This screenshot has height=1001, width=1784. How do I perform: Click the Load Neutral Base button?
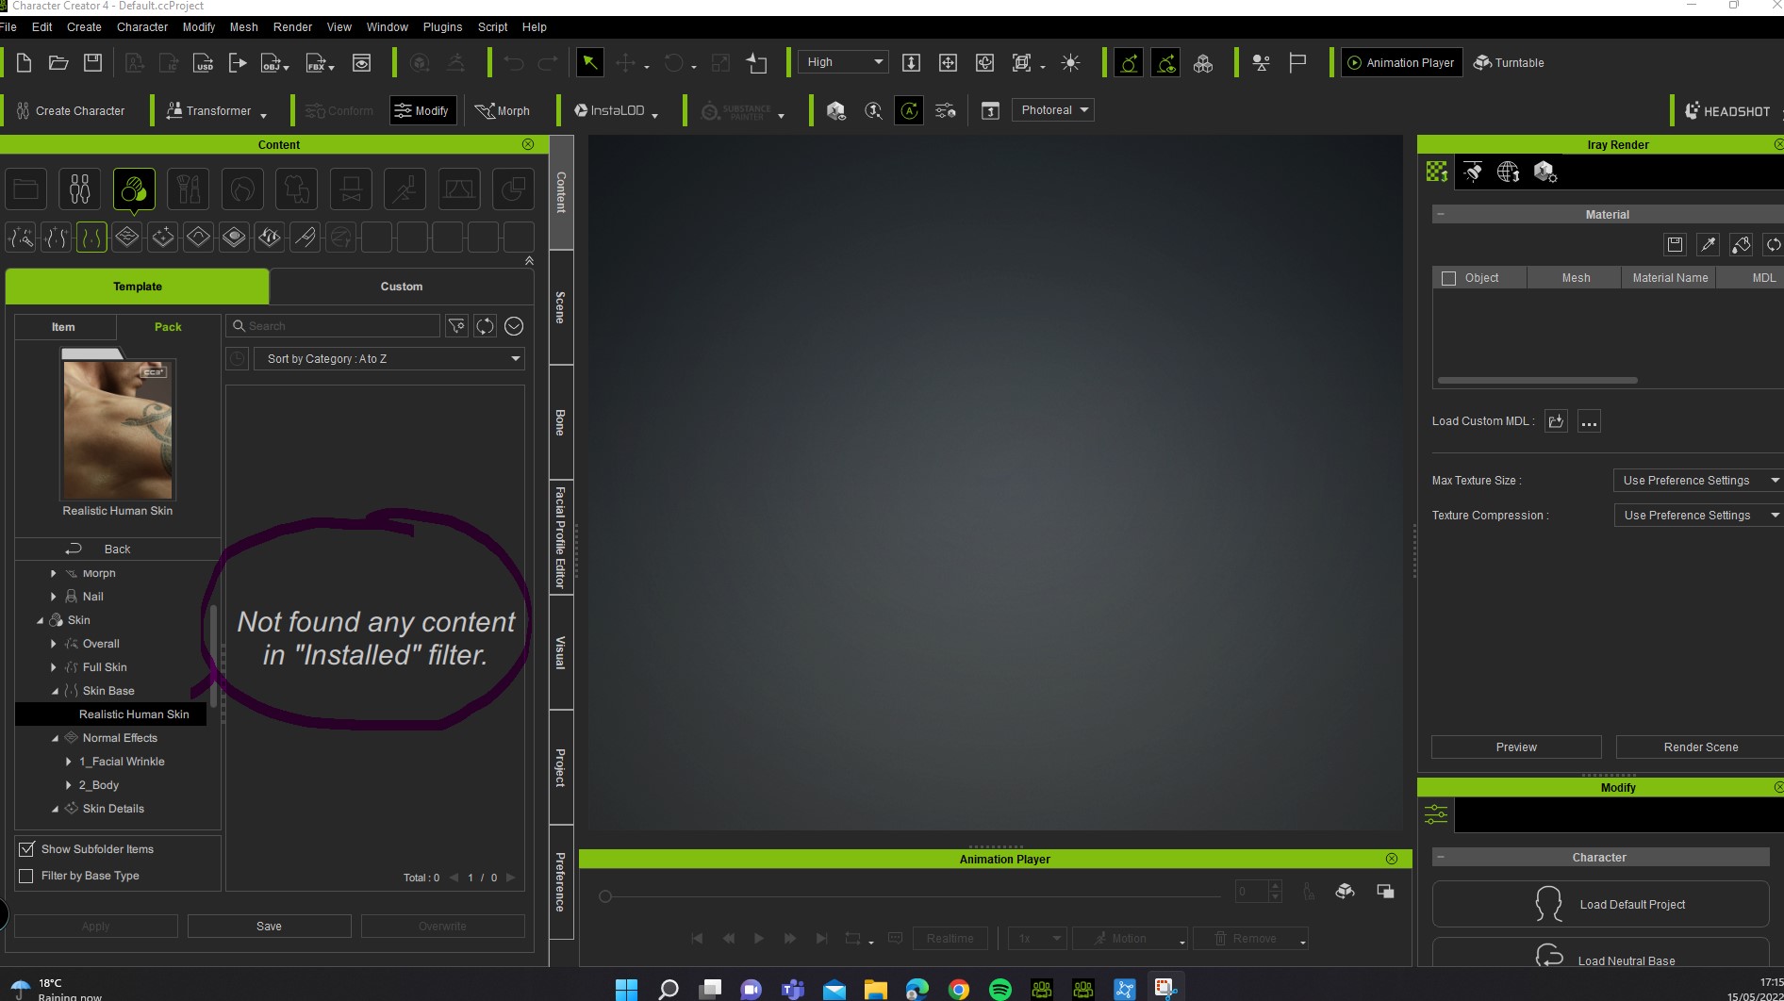tap(1600, 954)
